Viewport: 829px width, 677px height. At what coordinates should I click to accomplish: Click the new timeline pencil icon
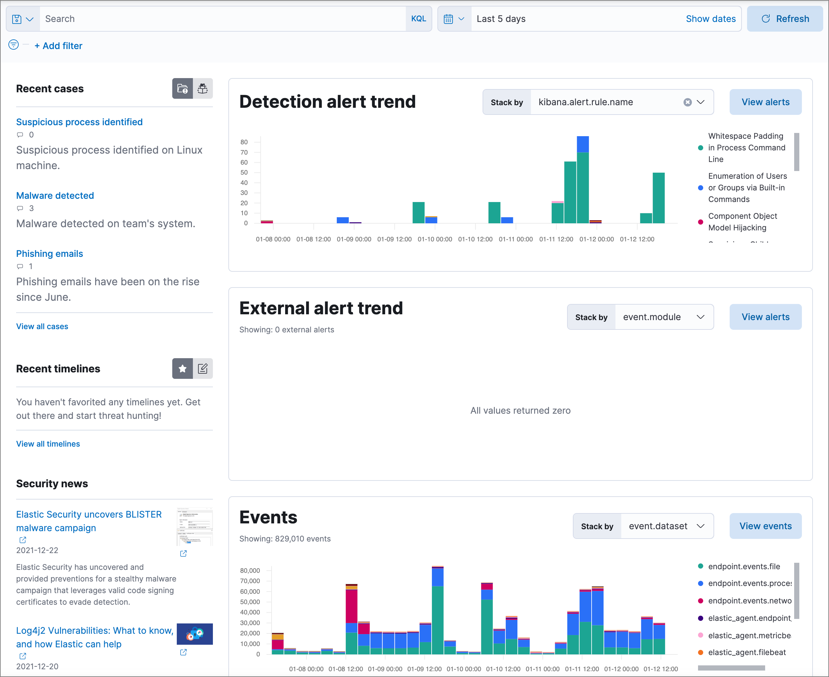pos(203,369)
